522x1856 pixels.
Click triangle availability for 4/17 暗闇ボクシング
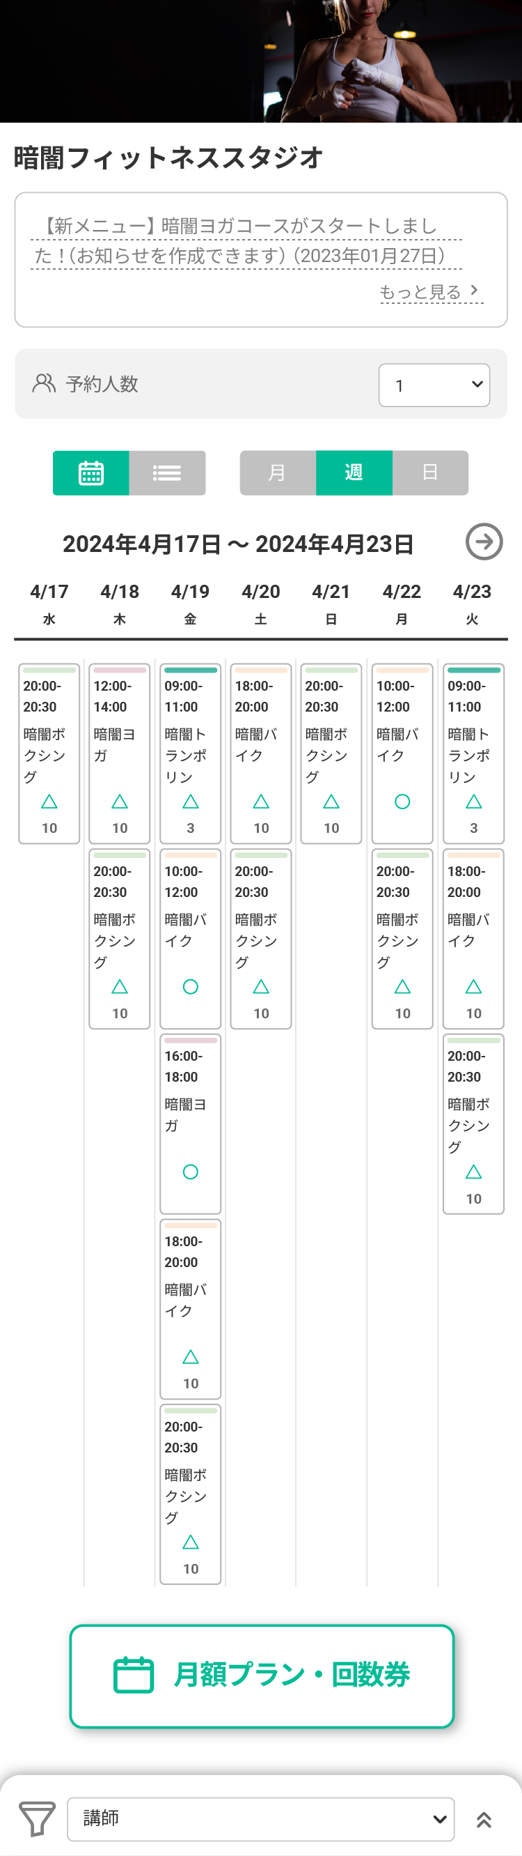49,802
